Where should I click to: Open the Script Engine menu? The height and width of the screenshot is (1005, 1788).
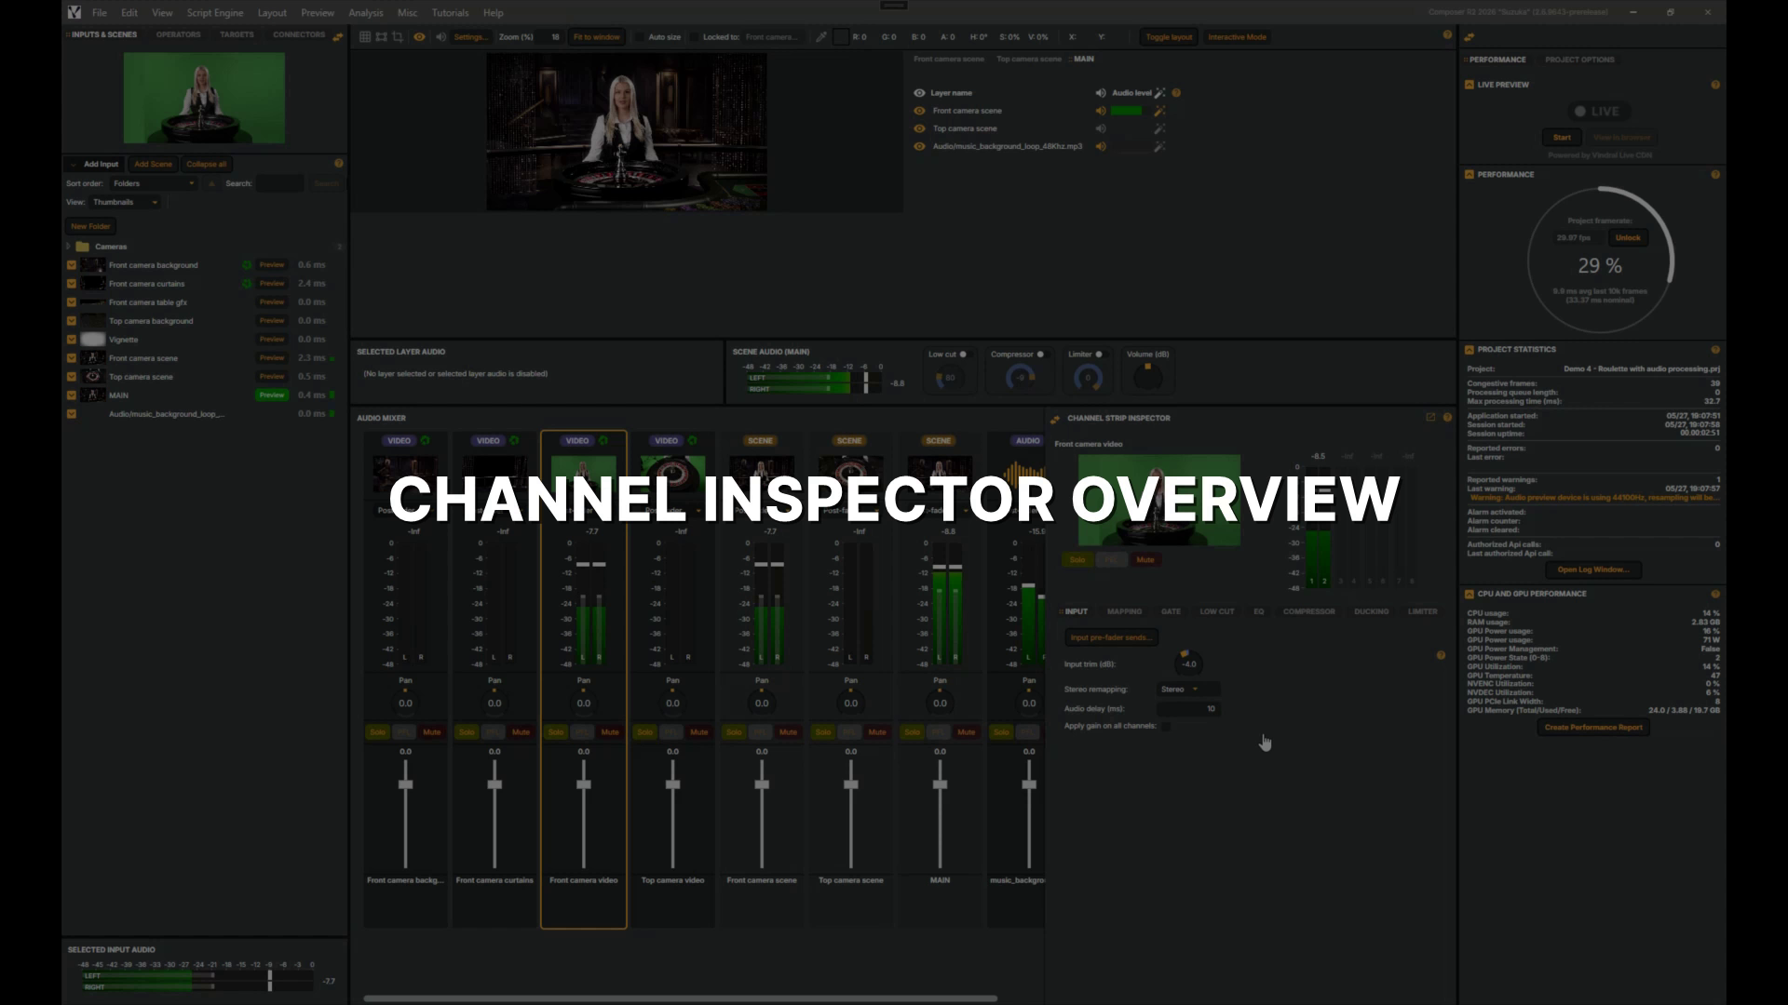pos(215,13)
